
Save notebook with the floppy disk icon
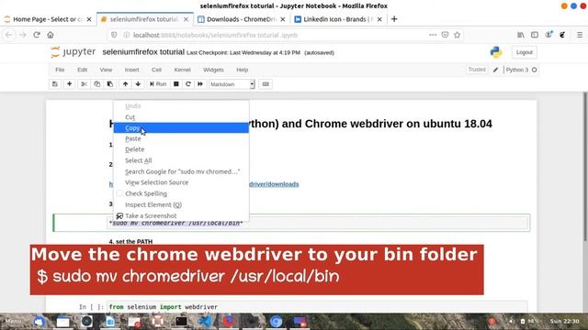(55, 84)
